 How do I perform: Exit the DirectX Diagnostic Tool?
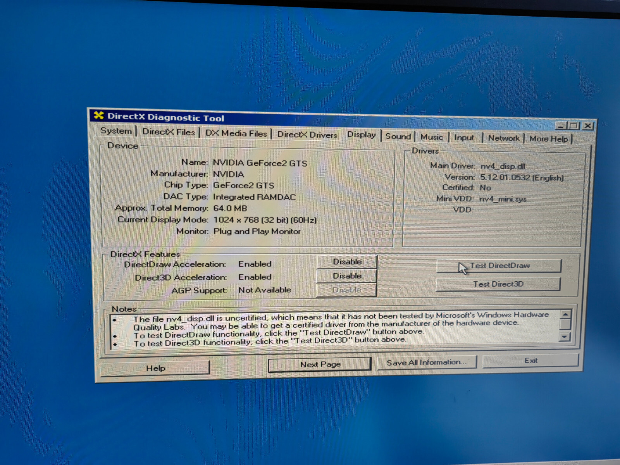pos(530,360)
